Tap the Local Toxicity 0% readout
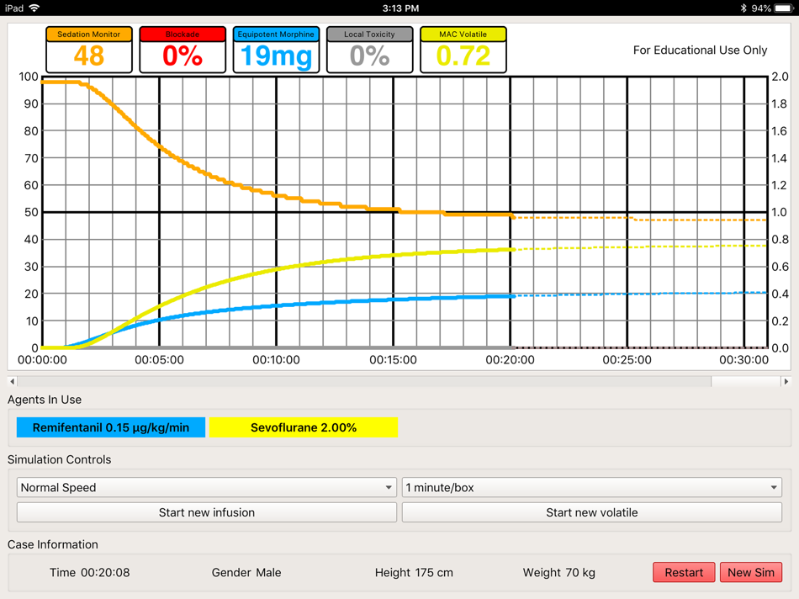This screenshot has width=799, height=599. pos(369,50)
